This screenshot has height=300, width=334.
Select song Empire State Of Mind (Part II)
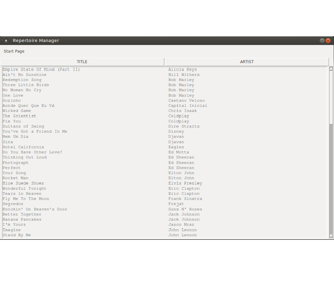[x=41, y=70]
